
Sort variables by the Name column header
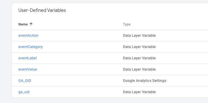click(23, 24)
